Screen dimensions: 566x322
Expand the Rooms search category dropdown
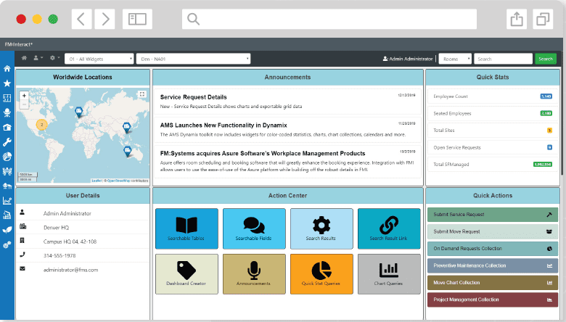456,59
